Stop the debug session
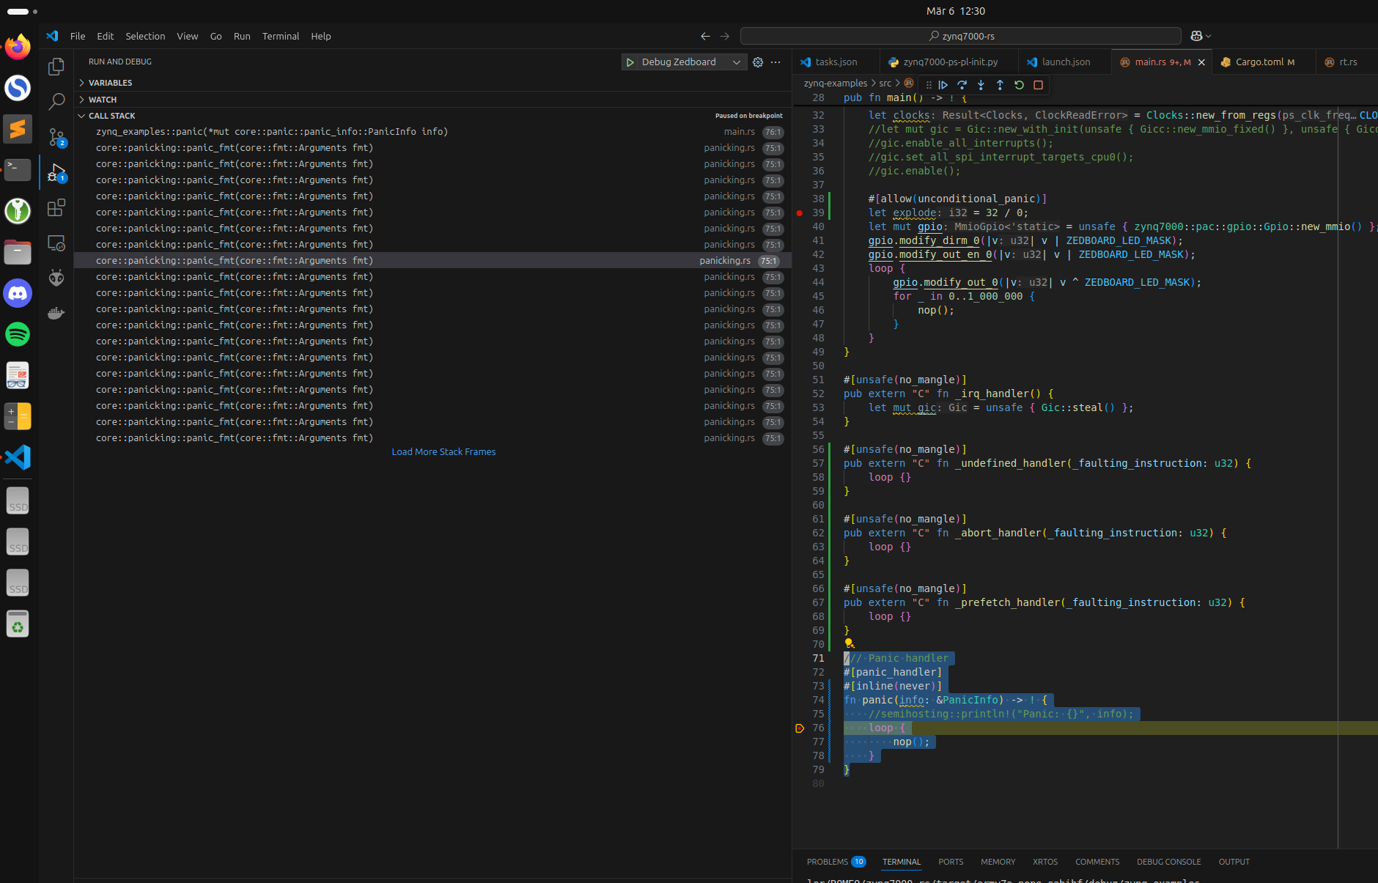Screen dimensions: 1378x883 [1038, 85]
